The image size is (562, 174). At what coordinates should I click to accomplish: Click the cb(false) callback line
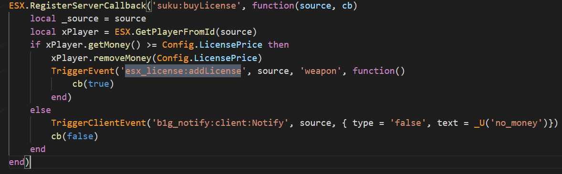tap(74, 136)
